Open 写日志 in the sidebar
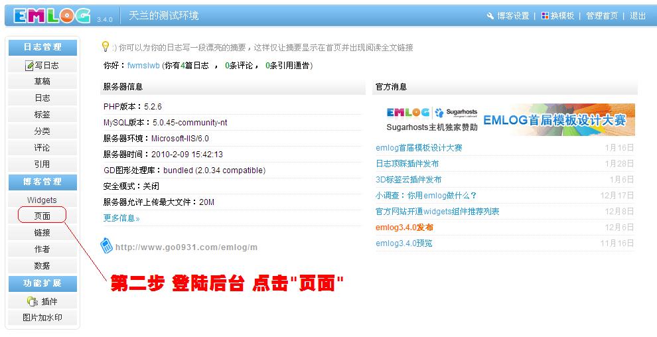The width and height of the screenshot is (657, 337). [42, 65]
